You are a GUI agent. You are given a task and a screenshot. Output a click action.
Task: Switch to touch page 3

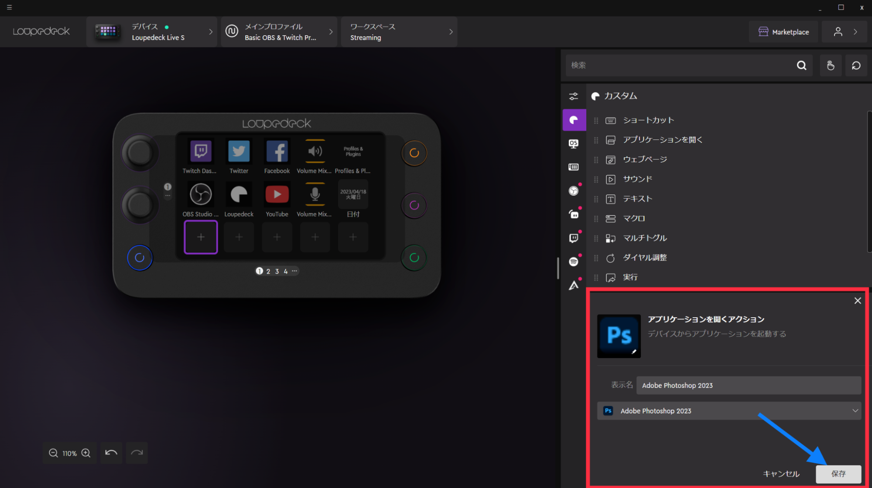(x=277, y=271)
